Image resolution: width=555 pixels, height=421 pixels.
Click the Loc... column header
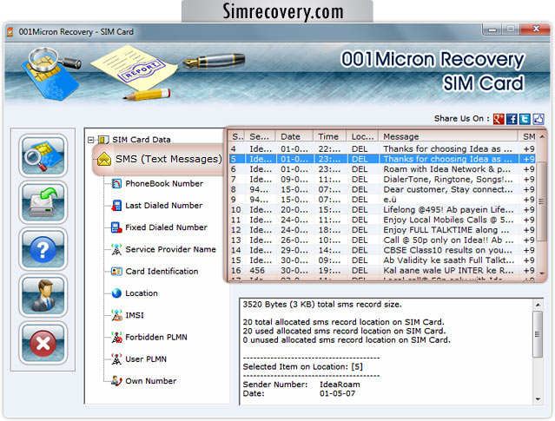(x=363, y=136)
